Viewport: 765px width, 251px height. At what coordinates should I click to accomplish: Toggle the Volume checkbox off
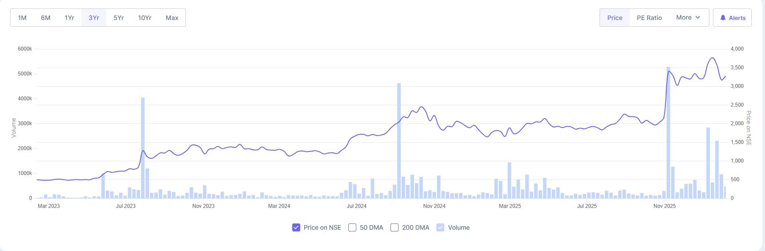click(440, 227)
